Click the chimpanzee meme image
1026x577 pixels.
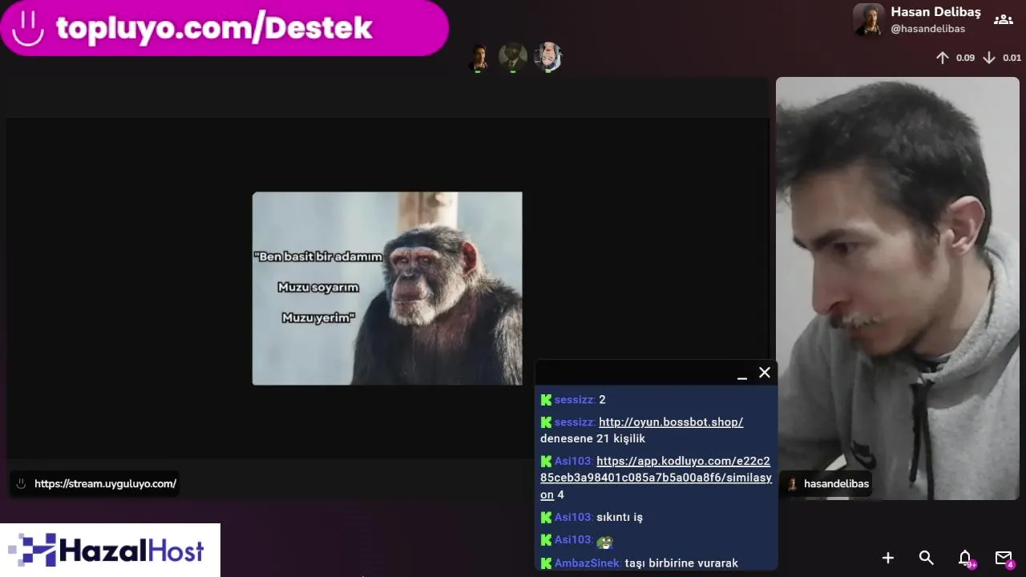[x=387, y=288]
